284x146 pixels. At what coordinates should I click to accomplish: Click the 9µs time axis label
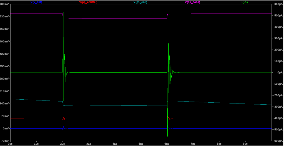[245, 144]
